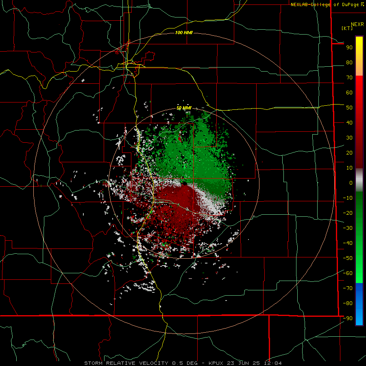Click the 30 value on the velocity scale
Screen dimensions: 366x366
(349, 138)
